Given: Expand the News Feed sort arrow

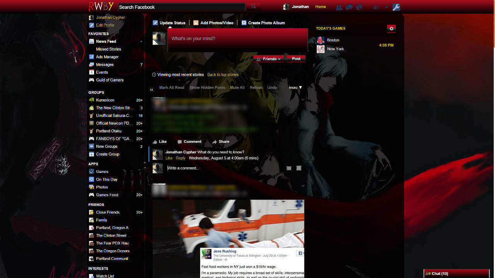Looking at the screenshot, I should 141,42.
